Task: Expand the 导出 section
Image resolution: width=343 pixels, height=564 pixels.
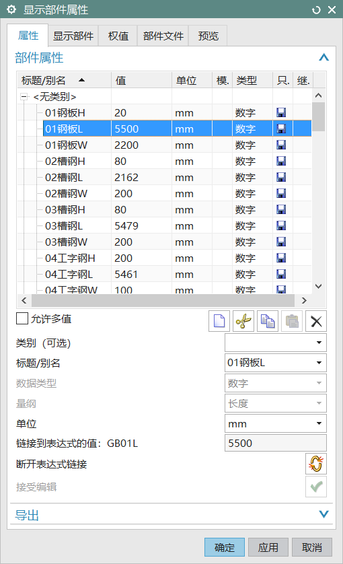Action: point(323,514)
